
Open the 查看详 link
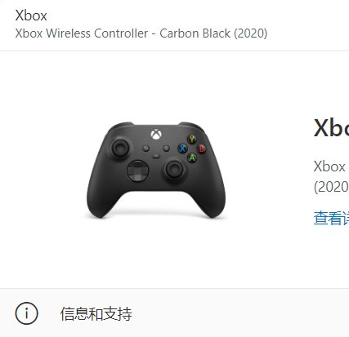[x=331, y=218]
